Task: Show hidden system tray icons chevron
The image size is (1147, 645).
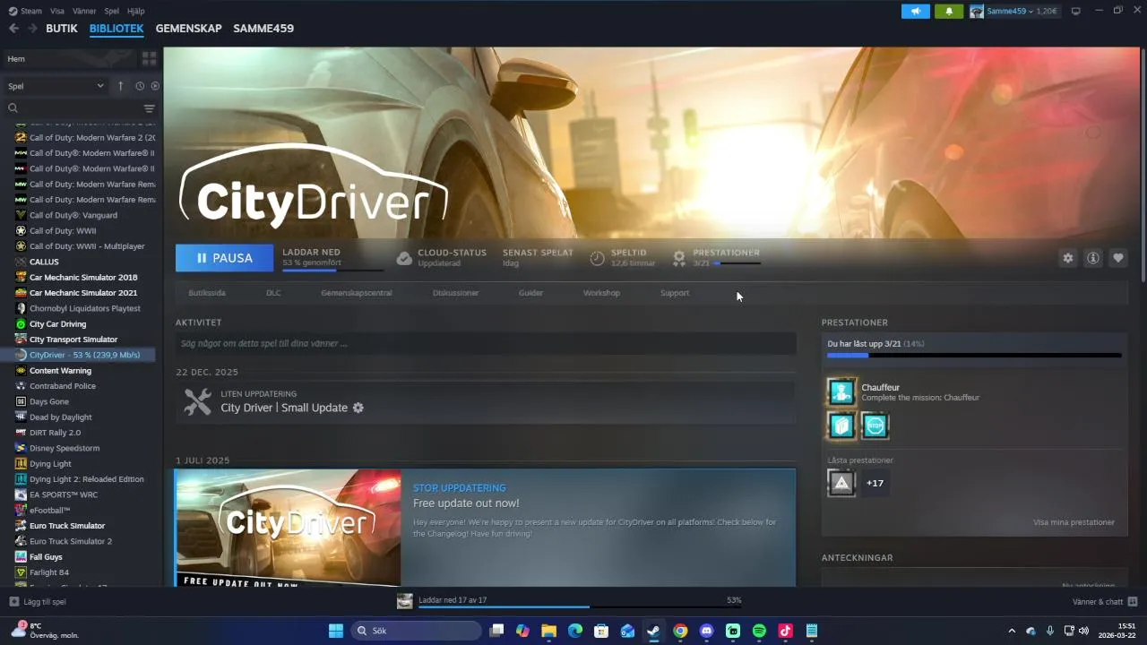Action: tap(1012, 631)
